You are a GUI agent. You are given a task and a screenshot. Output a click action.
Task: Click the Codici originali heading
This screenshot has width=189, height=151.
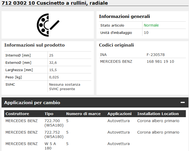(x=116, y=45)
